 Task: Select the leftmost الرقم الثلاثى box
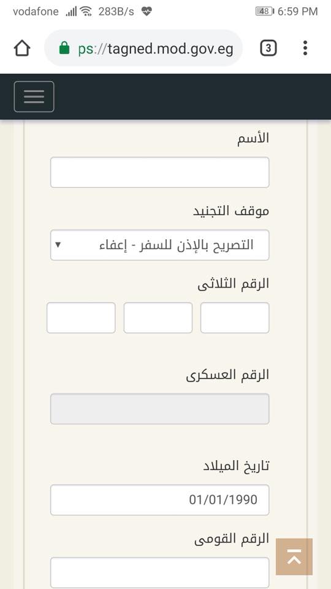(81, 318)
